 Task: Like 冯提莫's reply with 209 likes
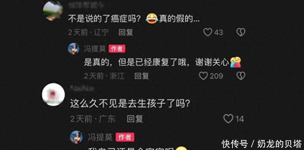pyautogui.click(x=203, y=76)
